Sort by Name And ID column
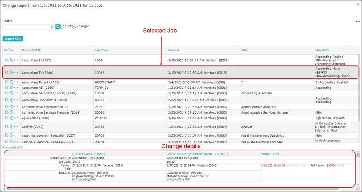The image size is (362, 192). (32, 50)
